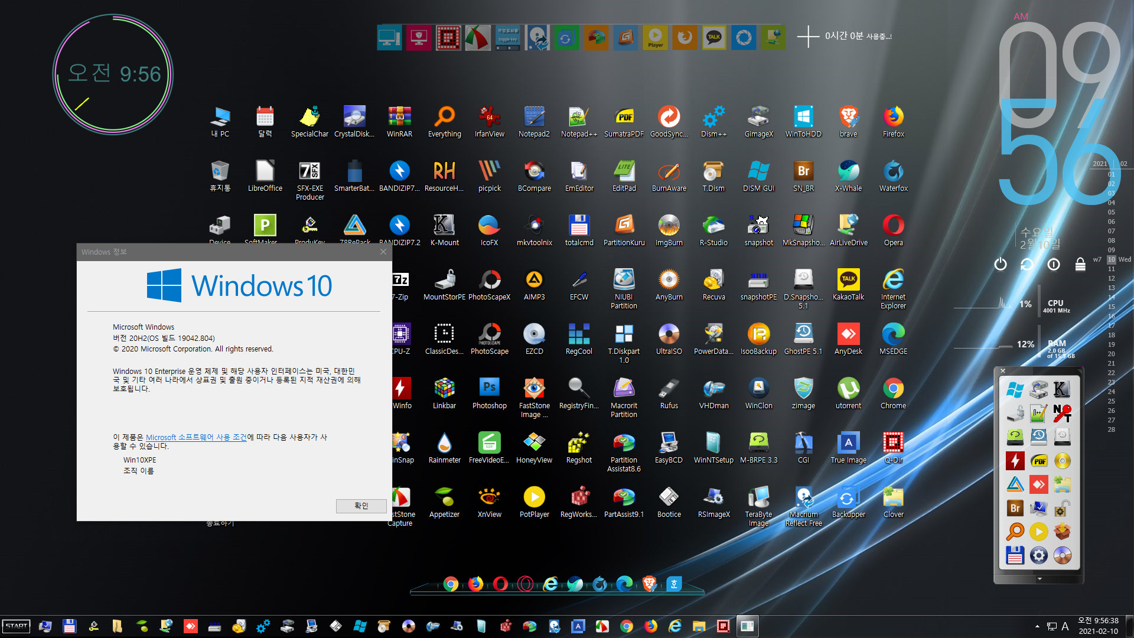The image size is (1134, 638).
Task: Launch PotPlayer desktop shortcut
Action: [534, 502]
